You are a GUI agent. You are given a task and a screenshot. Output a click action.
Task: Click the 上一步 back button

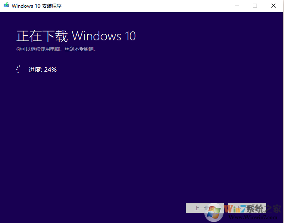(x=205, y=208)
